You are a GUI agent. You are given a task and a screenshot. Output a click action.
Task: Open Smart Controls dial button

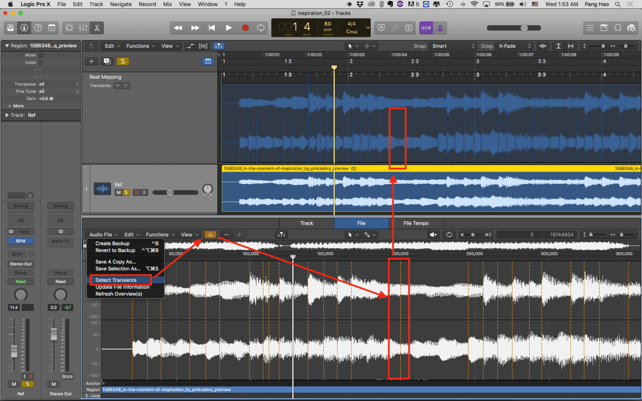(x=69, y=28)
